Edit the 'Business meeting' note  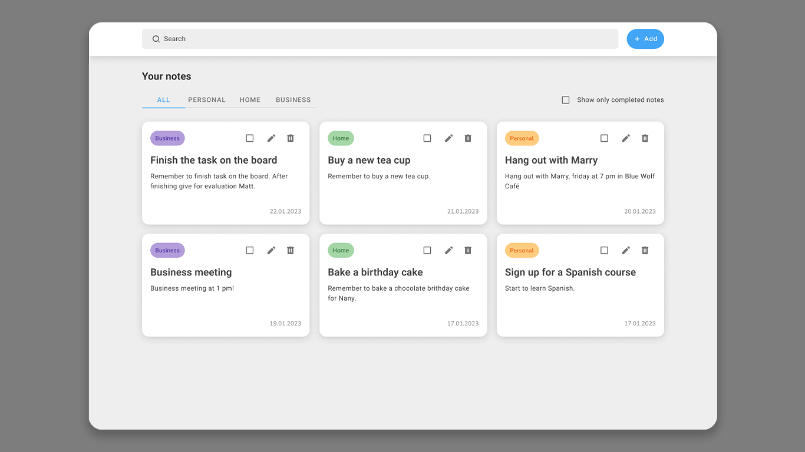pos(271,250)
